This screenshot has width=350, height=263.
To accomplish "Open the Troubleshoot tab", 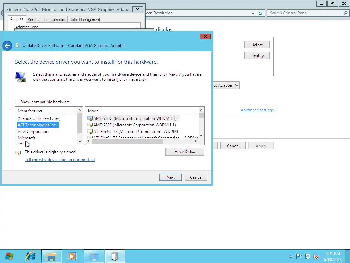I will click(55, 20).
